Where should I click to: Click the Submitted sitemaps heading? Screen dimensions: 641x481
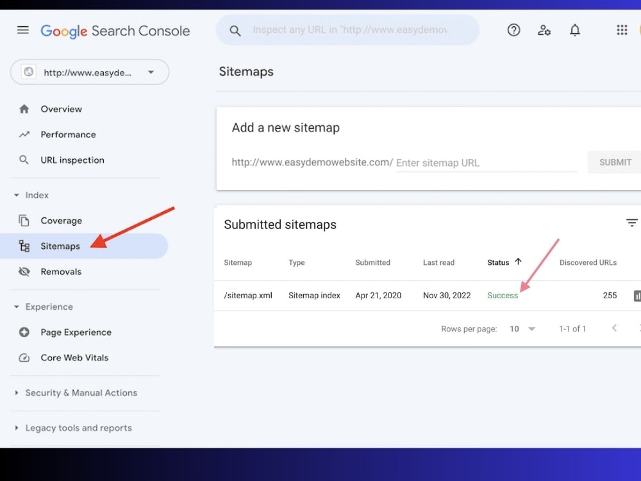coord(280,224)
